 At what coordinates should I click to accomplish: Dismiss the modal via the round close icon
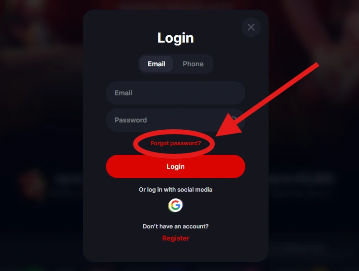(x=251, y=27)
